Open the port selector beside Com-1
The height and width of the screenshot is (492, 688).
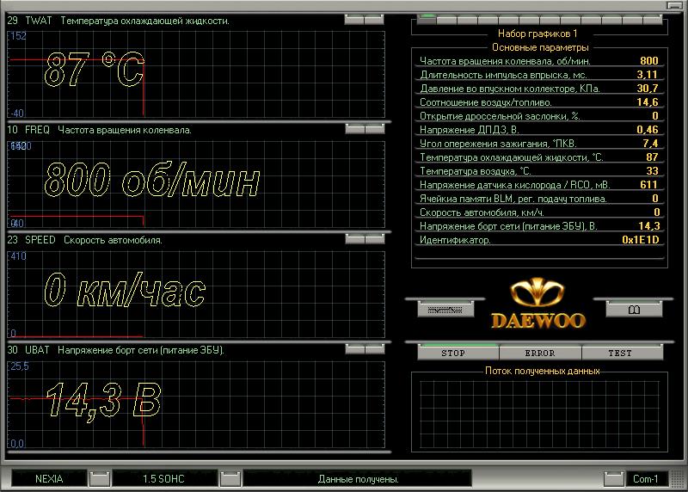[x=613, y=478]
